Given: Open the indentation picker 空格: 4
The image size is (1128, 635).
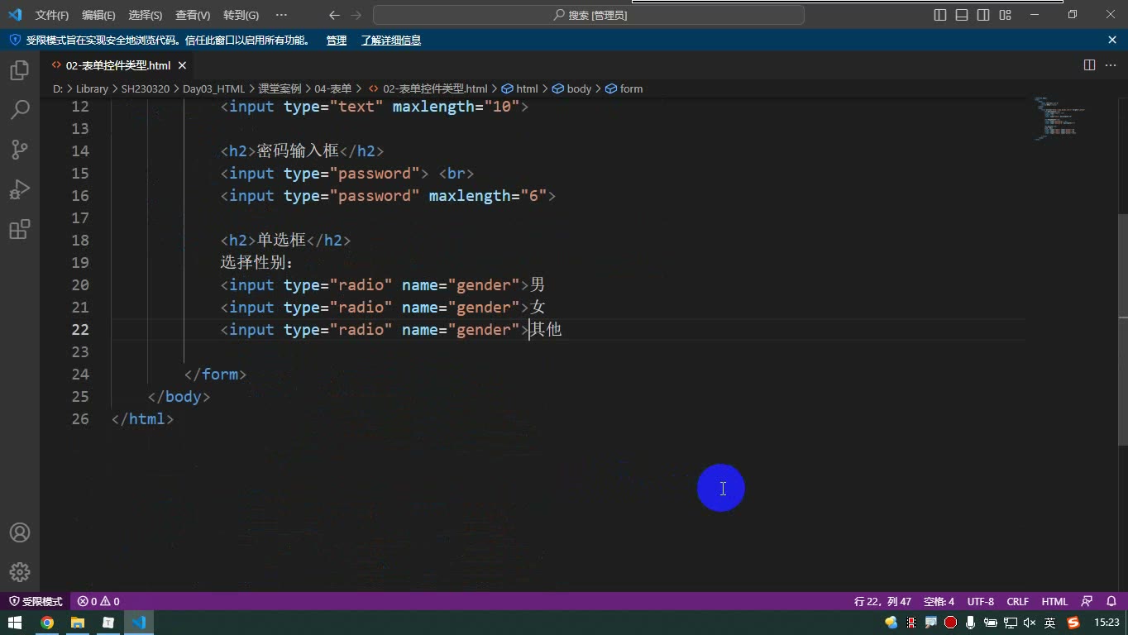Looking at the screenshot, I should pyautogui.click(x=939, y=602).
